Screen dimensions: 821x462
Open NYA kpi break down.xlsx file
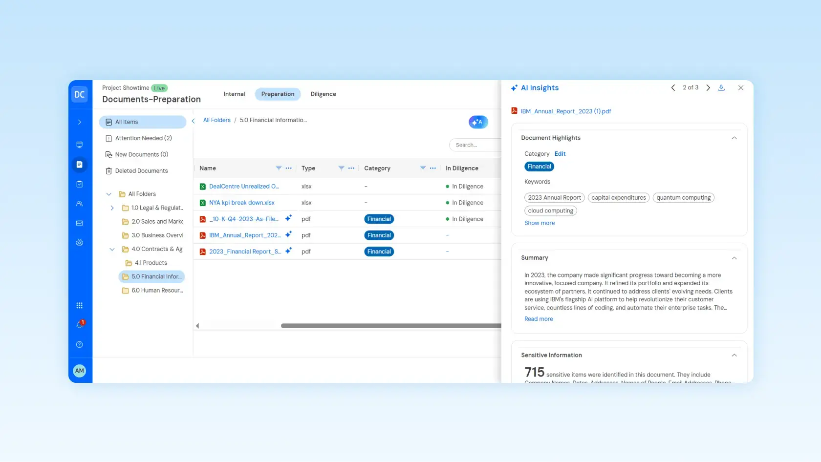[242, 203]
